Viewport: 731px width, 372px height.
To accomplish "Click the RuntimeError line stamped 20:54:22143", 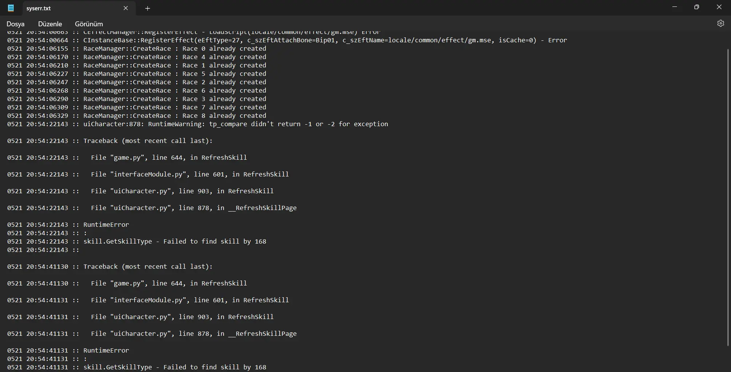I will coord(106,225).
